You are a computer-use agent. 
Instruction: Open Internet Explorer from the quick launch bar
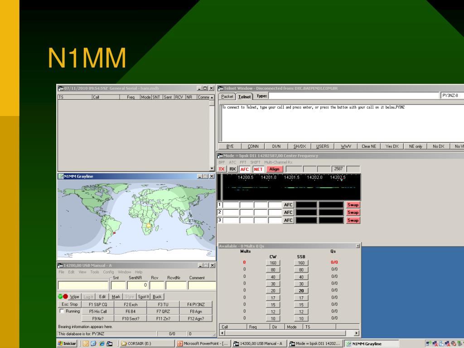[x=102, y=343]
